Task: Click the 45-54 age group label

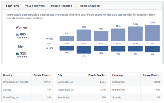Action: [118, 44]
